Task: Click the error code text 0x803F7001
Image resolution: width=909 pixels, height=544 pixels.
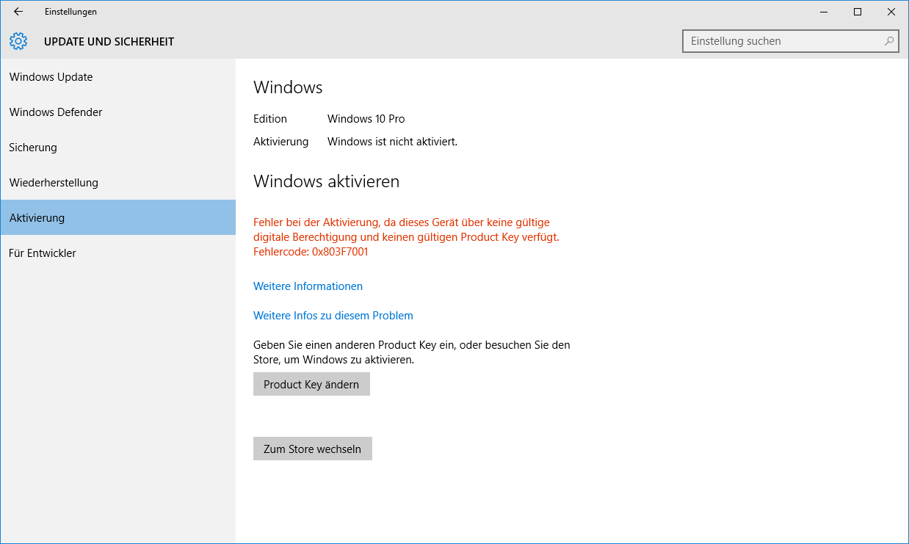Action: 340,252
